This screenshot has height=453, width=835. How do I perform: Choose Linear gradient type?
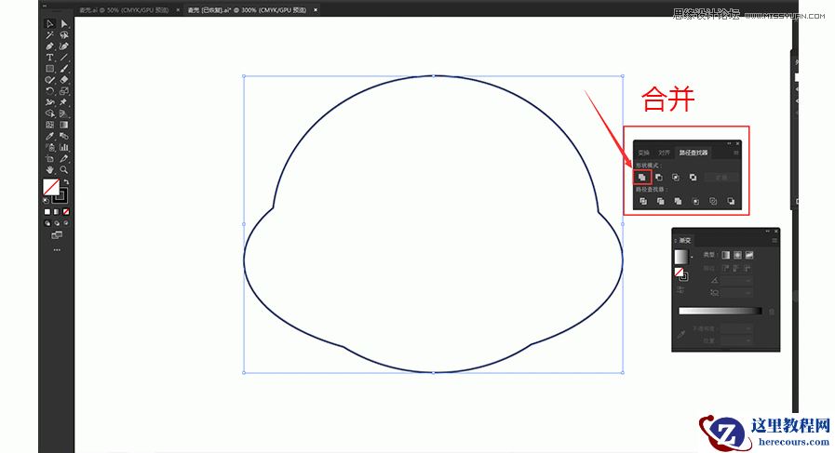(725, 255)
